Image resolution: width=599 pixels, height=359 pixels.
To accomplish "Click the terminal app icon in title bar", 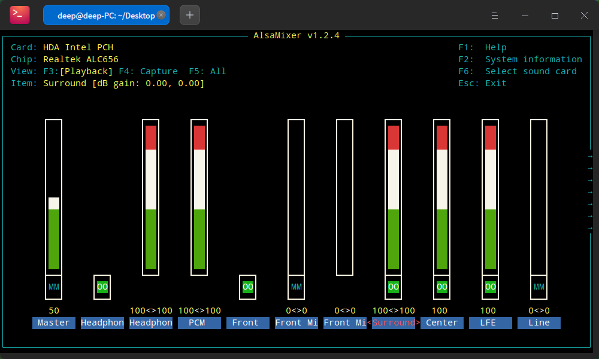I will 20,15.
